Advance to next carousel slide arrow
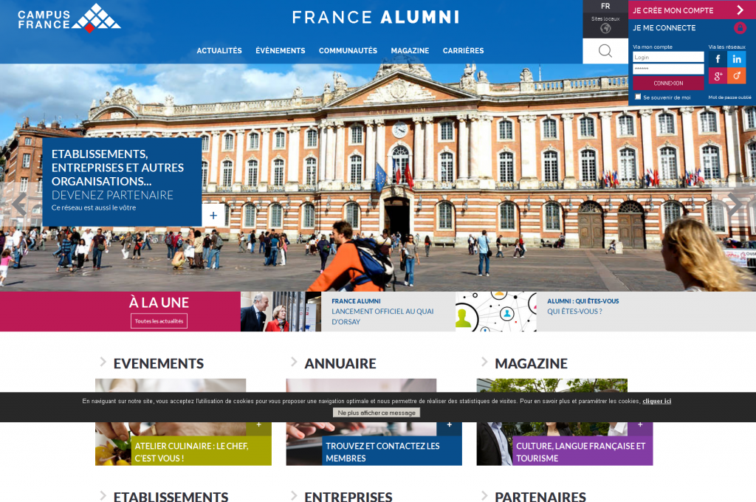The width and height of the screenshot is (756, 502). [735, 204]
